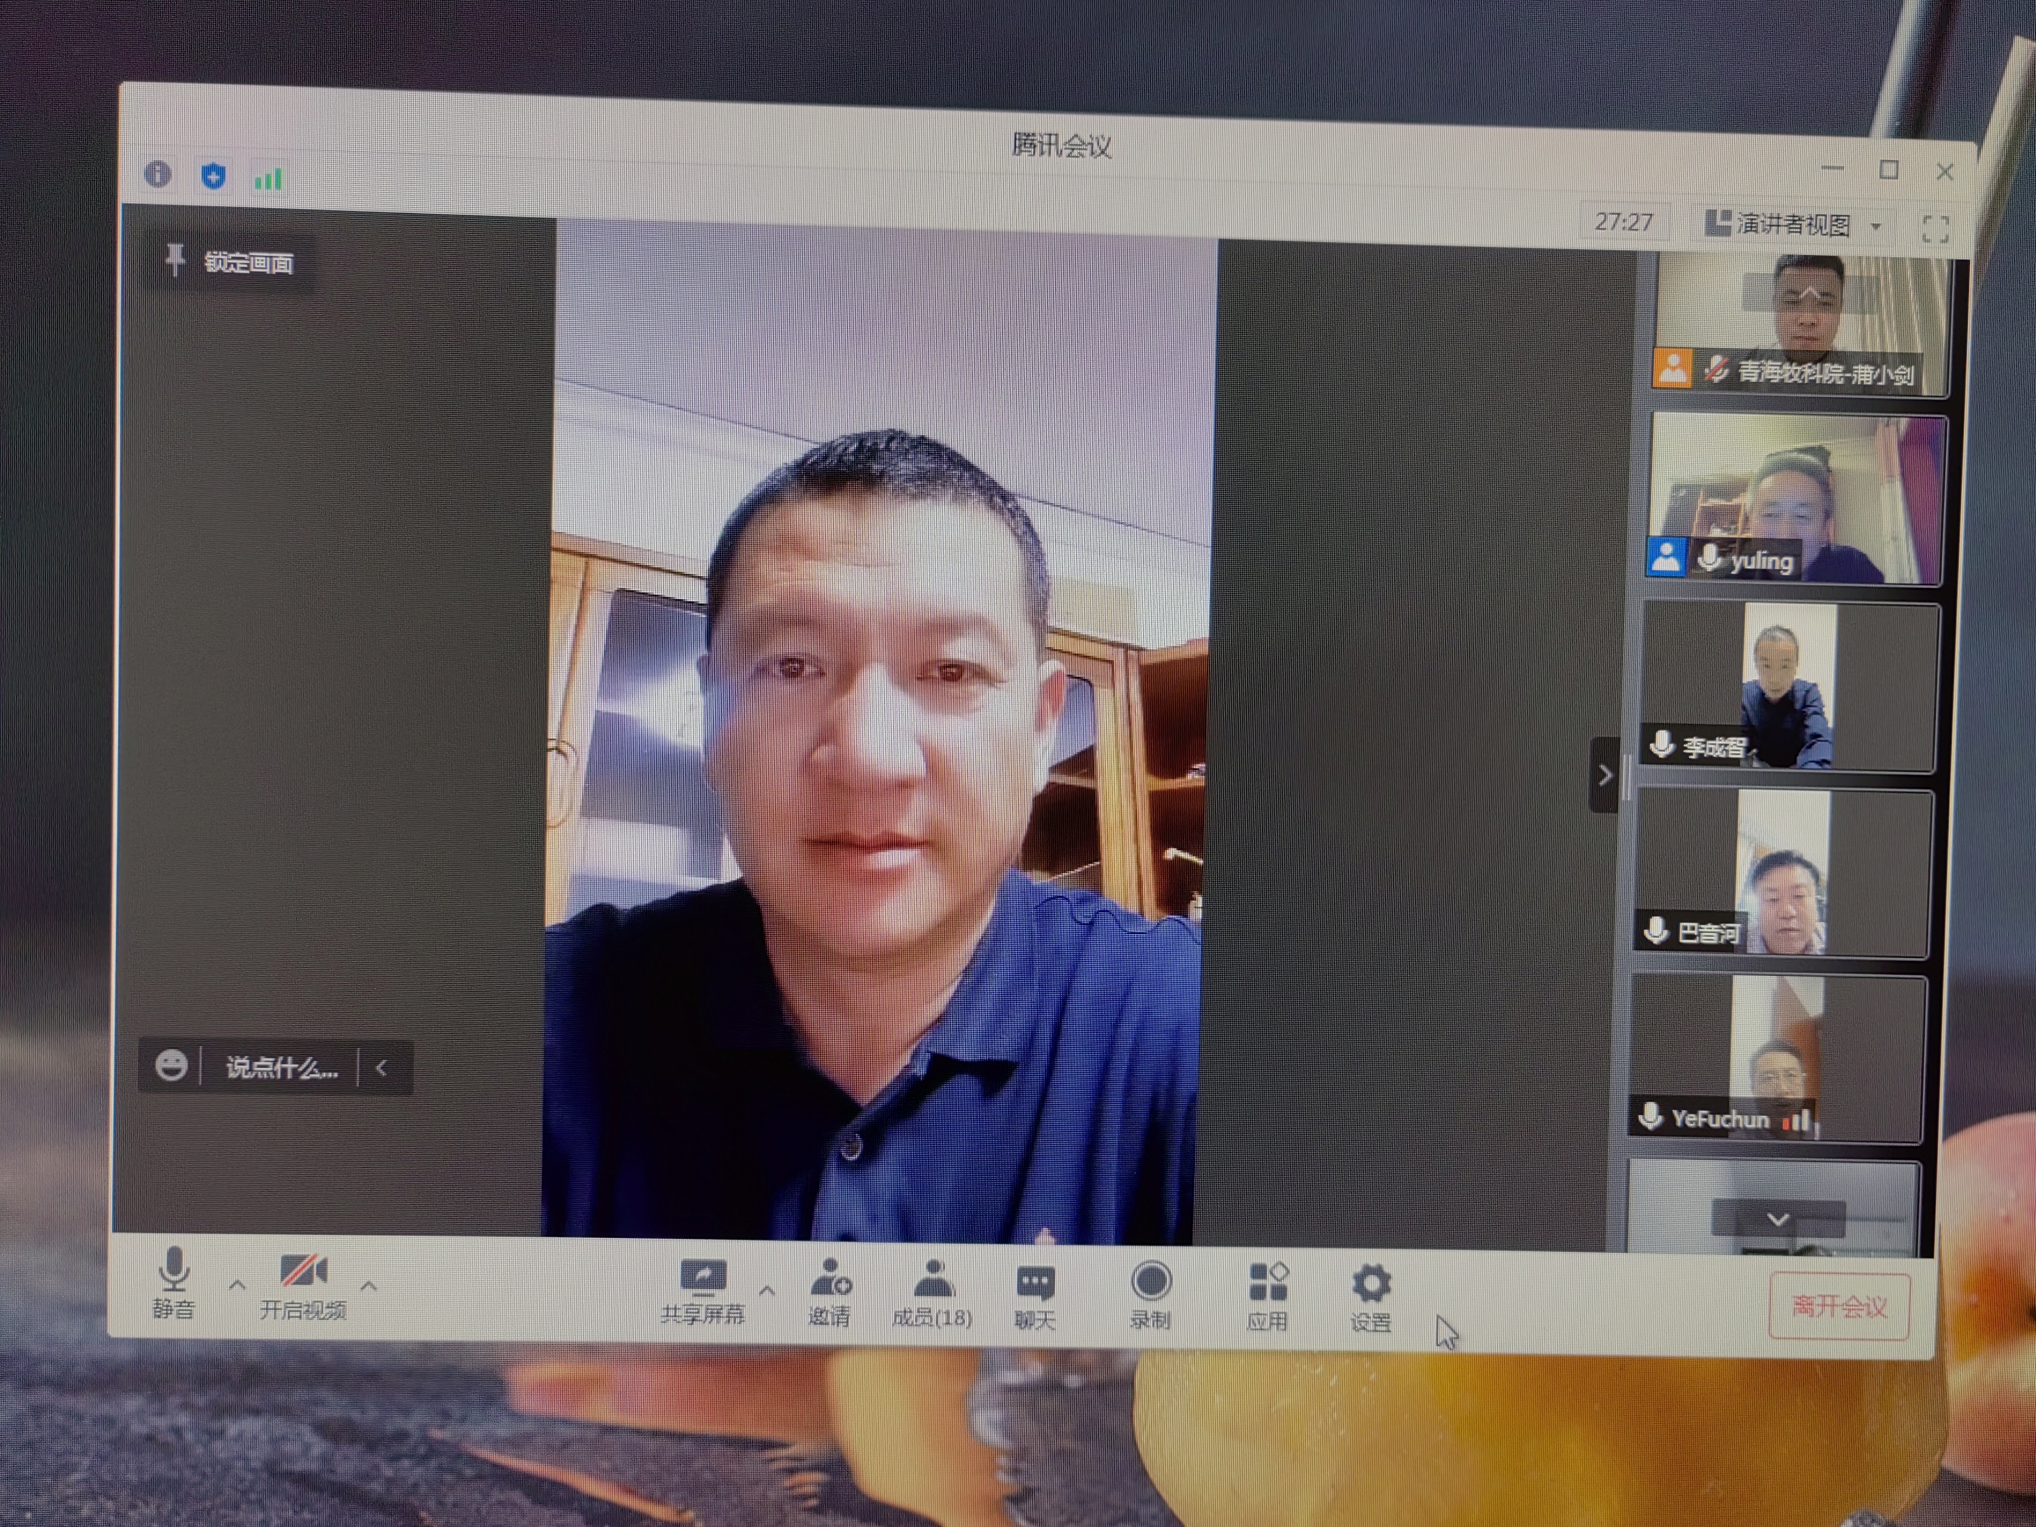Open share options arrow beside 共享屏幕
This screenshot has height=1527, width=2036.
click(x=766, y=1289)
